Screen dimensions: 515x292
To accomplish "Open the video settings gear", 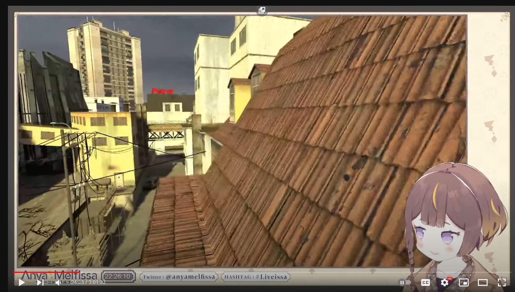I will [x=445, y=282].
